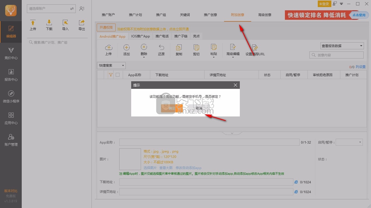The width and height of the screenshot is (371, 208).
Task: Sort by the Download Address (下载地址) column header
Action: pyautogui.click(x=177, y=75)
